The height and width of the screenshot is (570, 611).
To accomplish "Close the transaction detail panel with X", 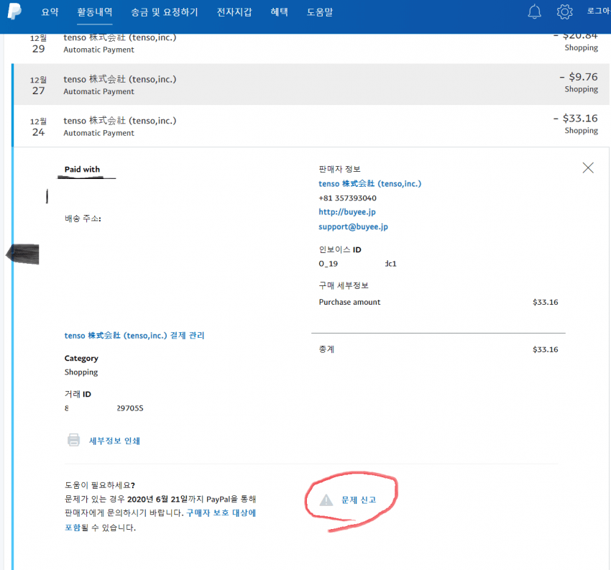I will coord(587,168).
